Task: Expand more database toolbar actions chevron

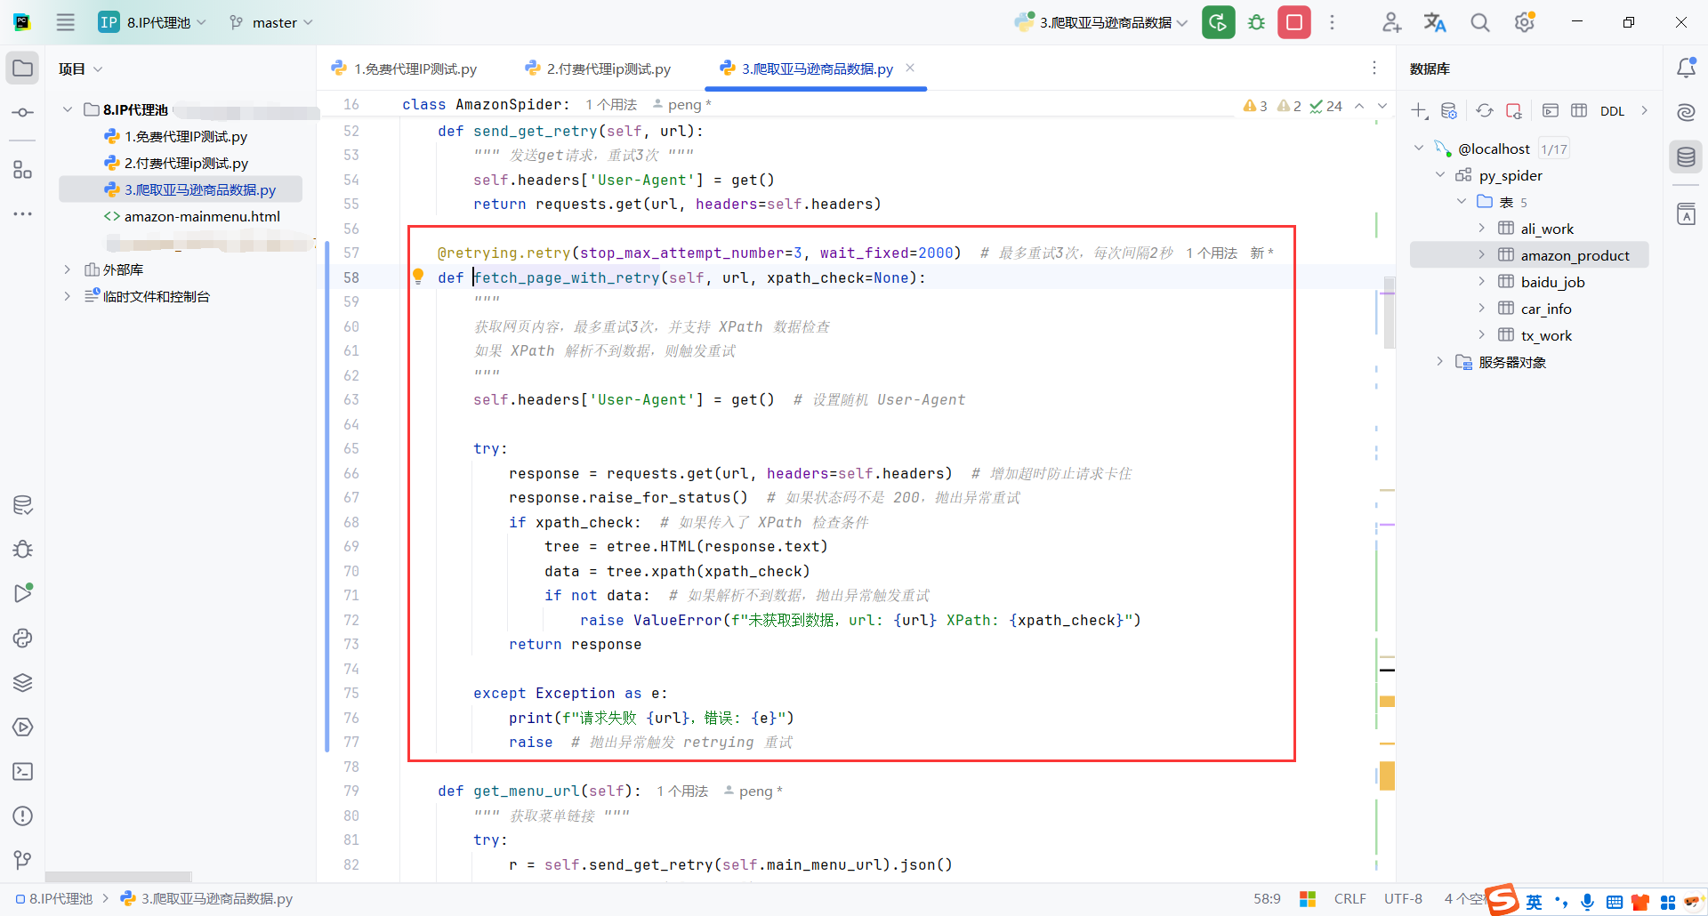Action: coord(1644,111)
